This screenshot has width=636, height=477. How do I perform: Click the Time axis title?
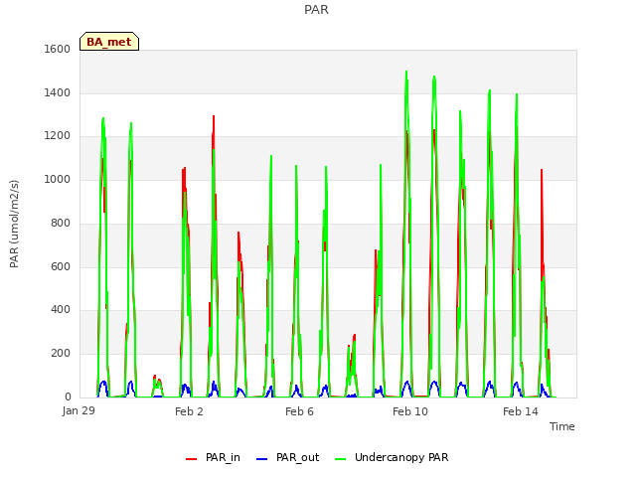point(562,426)
